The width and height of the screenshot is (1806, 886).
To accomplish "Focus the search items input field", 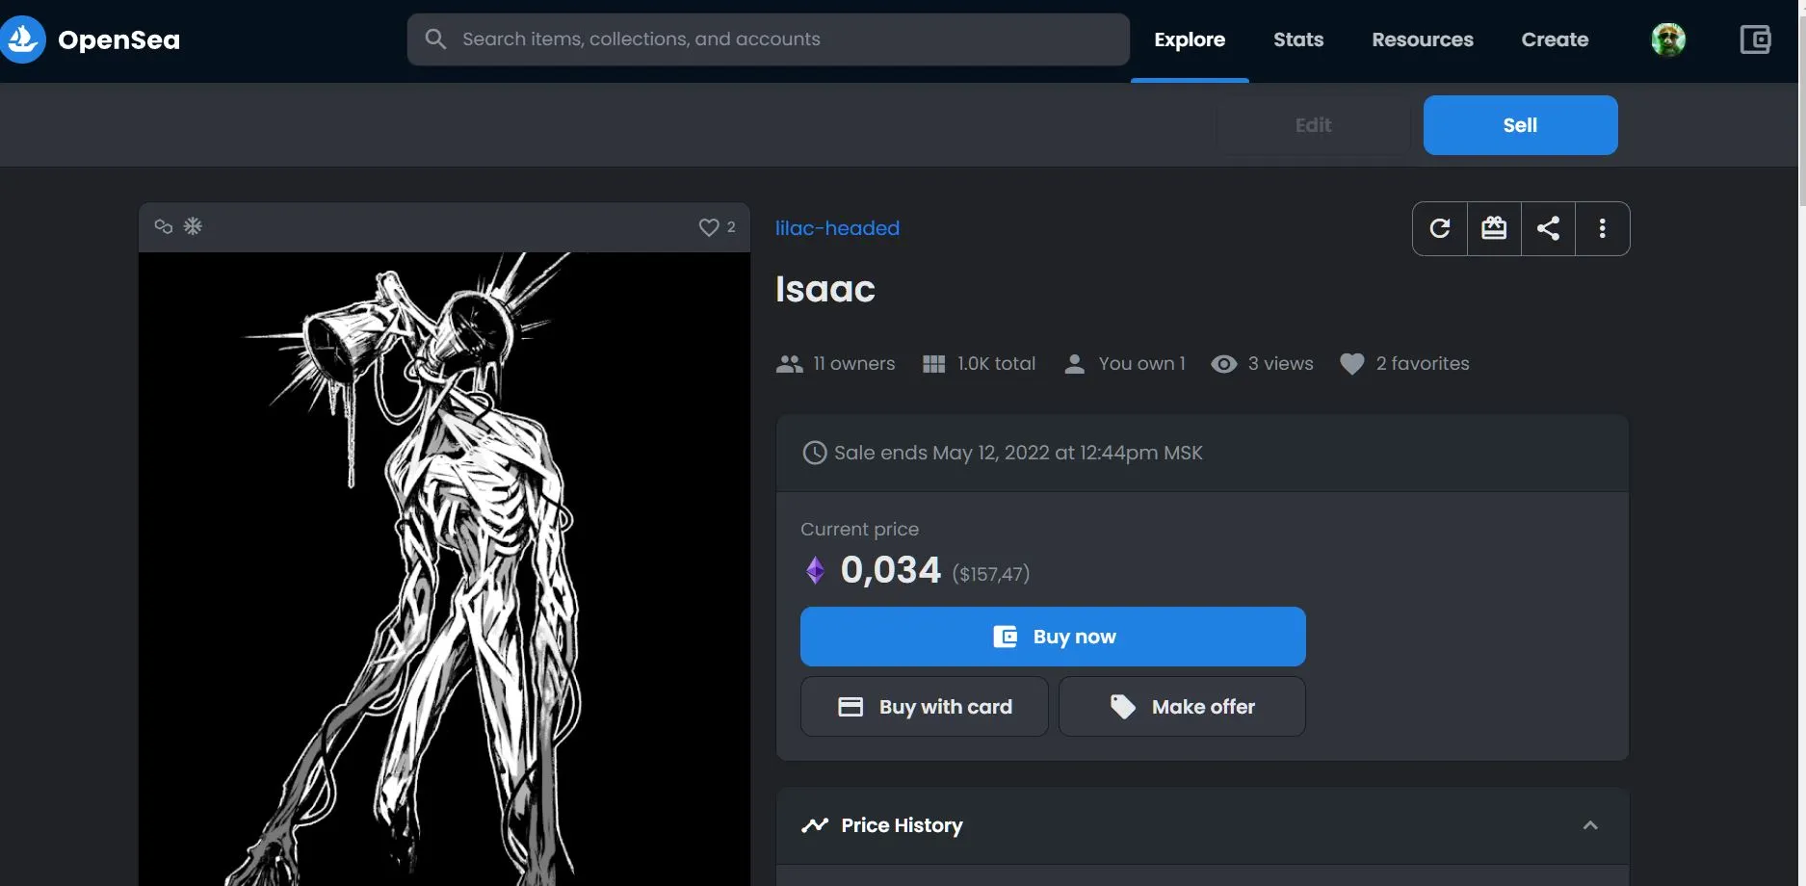I will click(768, 39).
